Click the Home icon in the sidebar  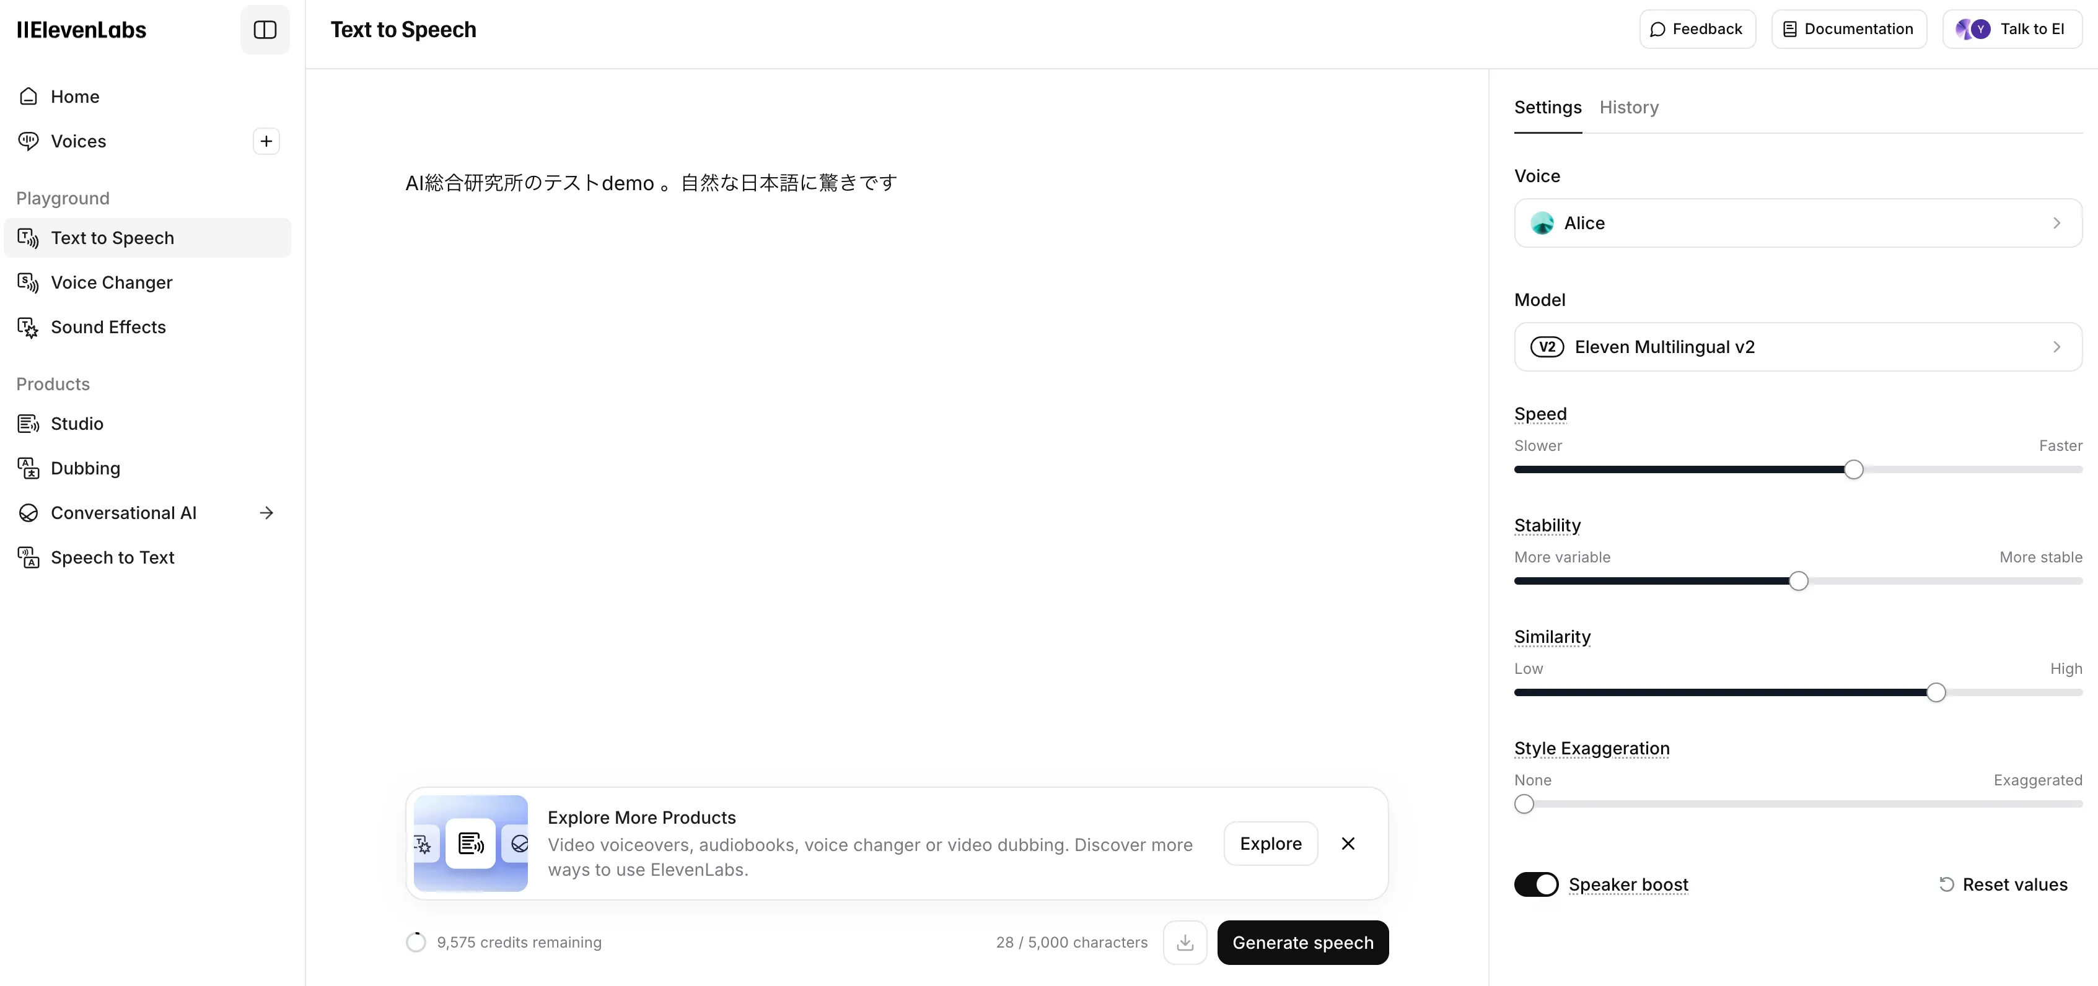tap(29, 96)
